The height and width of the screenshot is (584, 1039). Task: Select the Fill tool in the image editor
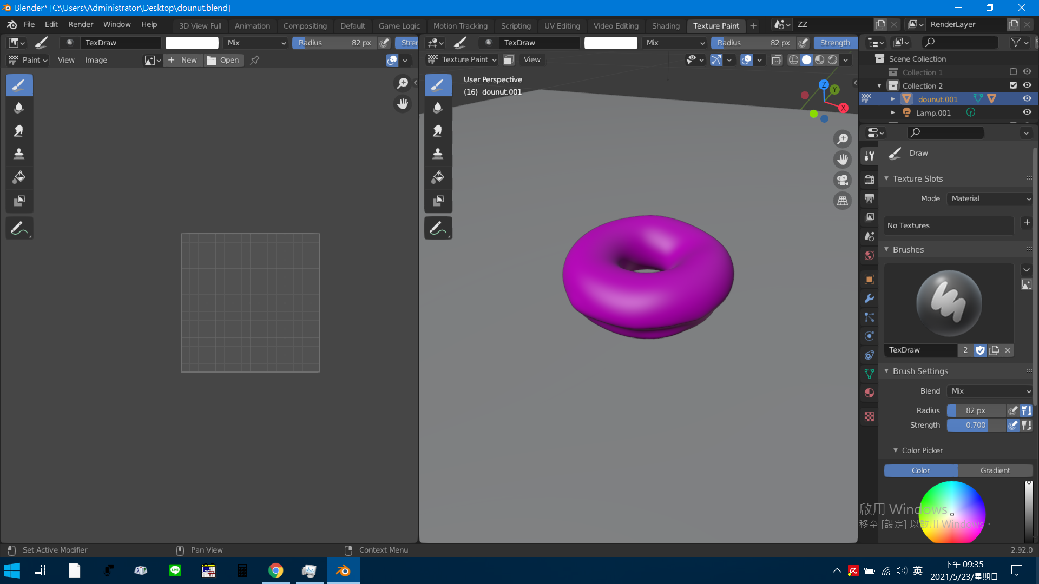click(x=19, y=177)
